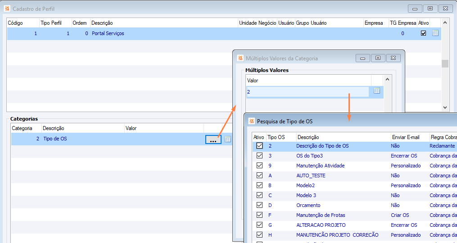Toggle Ativo checkbox for Manutenção Atividade
The image size is (457, 243).
click(259, 166)
